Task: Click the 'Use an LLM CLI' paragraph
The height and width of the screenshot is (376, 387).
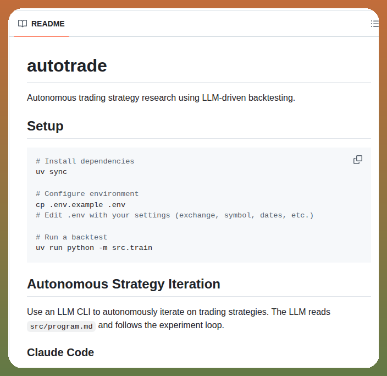Action: click(179, 319)
